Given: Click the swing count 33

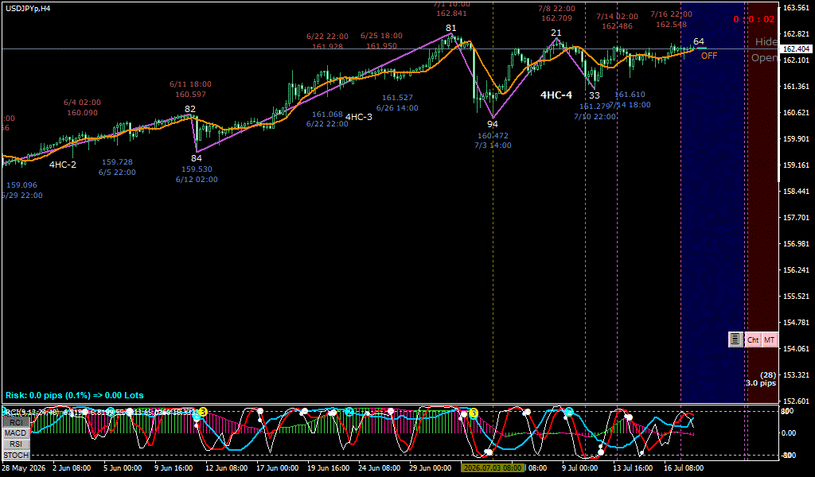Looking at the screenshot, I should coord(594,95).
